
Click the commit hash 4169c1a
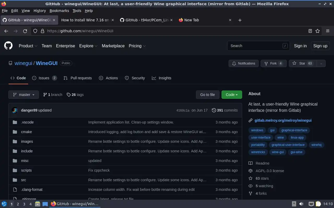[x=183, y=110]
